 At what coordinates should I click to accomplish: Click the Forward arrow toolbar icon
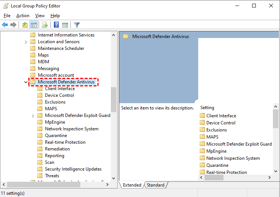point(13,25)
